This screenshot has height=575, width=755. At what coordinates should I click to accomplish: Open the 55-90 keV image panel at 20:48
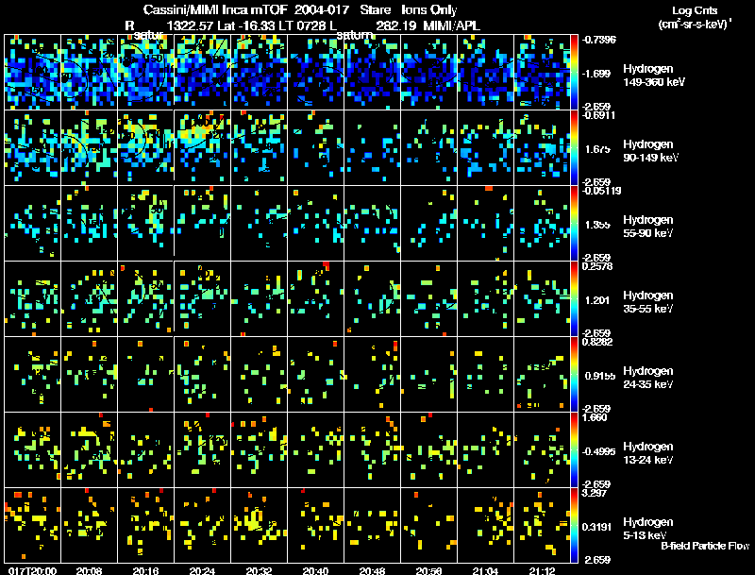click(x=372, y=223)
